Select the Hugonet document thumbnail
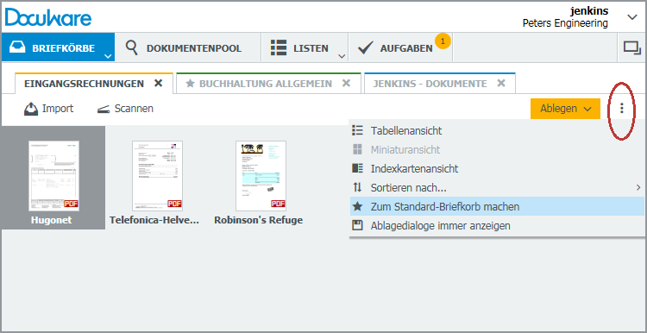This screenshot has height=333, width=647. pos(53,176)
